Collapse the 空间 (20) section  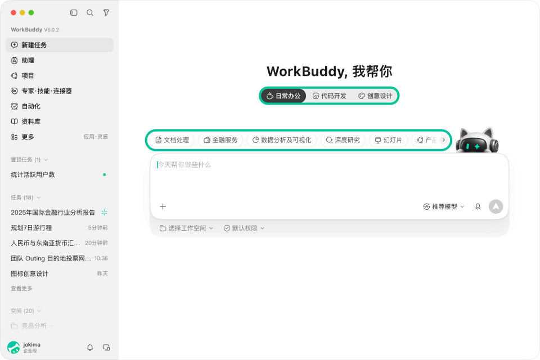[x=26, y=310]
